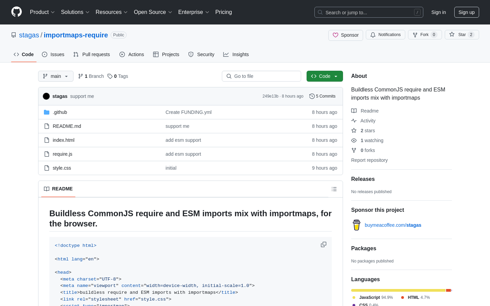The image size is (490, 306).
Task: Click the JavaScript 94.9% language link
Action: (x=373, y=297)
